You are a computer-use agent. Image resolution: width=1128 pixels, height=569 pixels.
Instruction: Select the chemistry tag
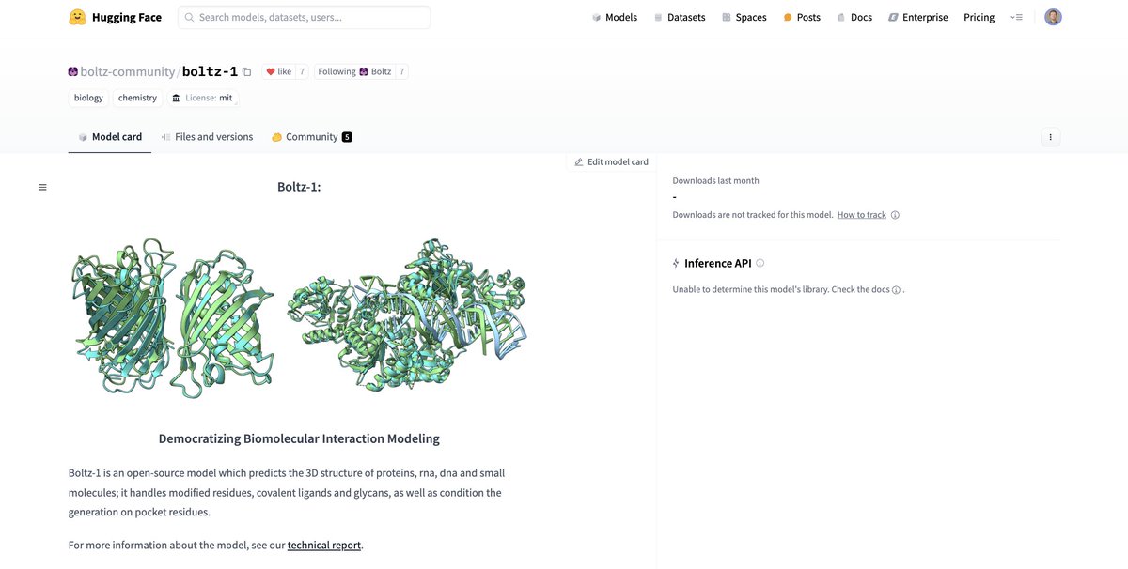point(138,98)
